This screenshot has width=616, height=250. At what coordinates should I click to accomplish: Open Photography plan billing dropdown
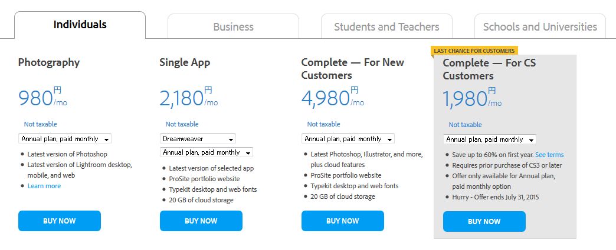(65, 139)
